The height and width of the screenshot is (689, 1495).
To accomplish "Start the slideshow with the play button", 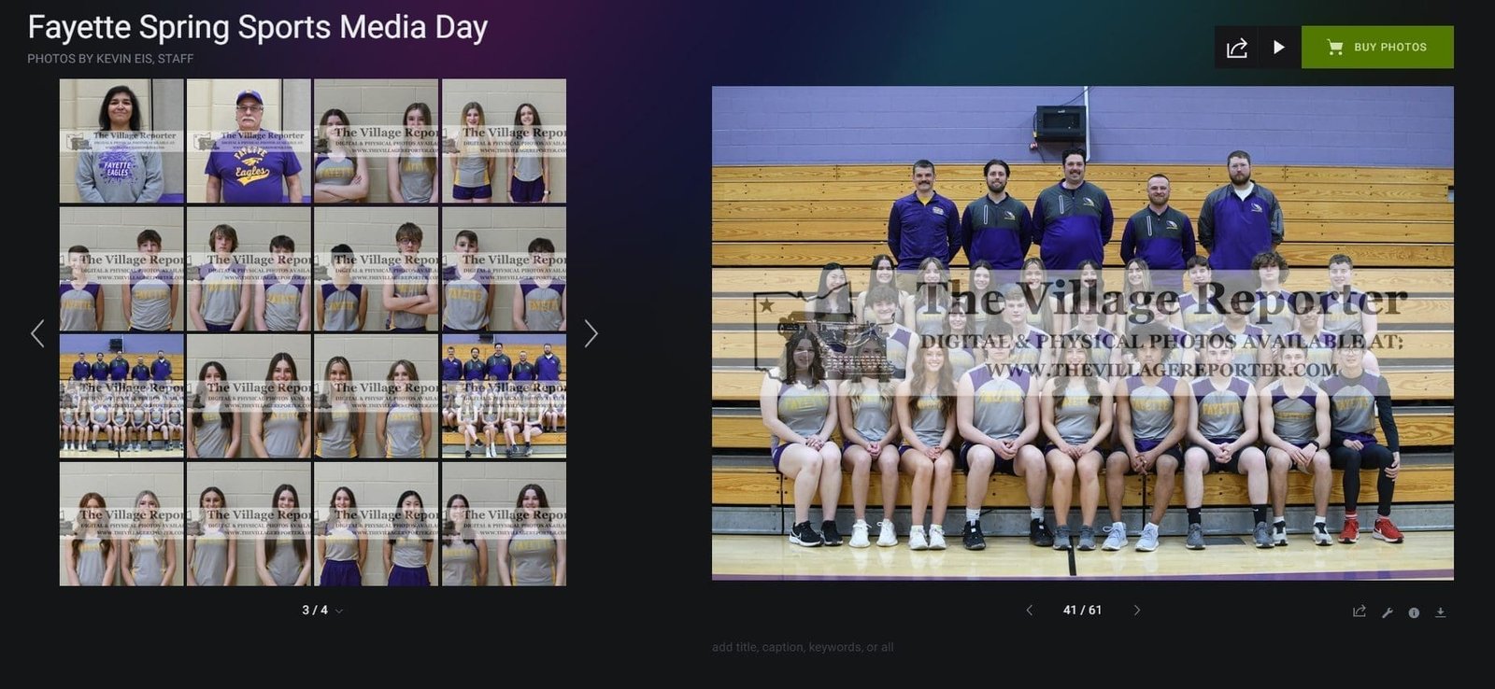I will coord(1279,48).
